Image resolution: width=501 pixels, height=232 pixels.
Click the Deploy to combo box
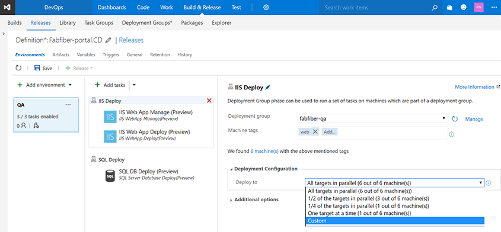coord(395,183)
